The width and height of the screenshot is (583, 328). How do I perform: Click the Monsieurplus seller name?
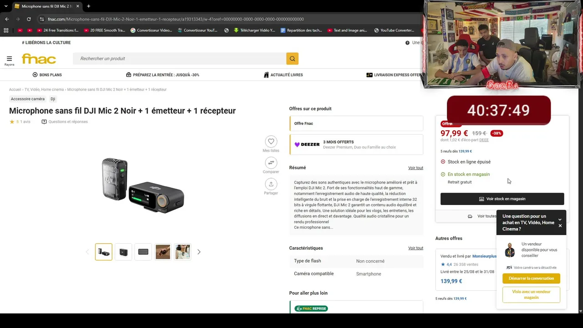point(485,256)
